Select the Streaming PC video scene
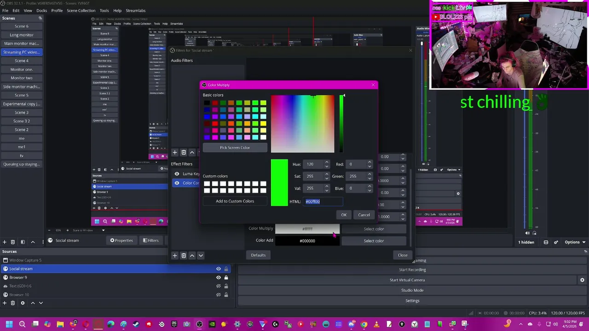Viewport: 589px width, 331px height. 21,52
